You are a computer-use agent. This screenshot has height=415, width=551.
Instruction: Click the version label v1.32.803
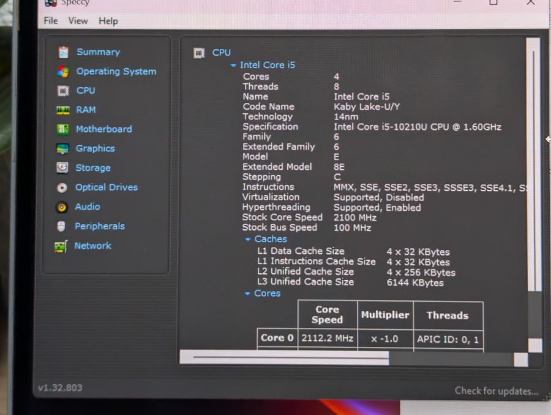60,388
